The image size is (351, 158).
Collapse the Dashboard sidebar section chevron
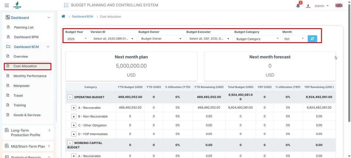point(49,17)
